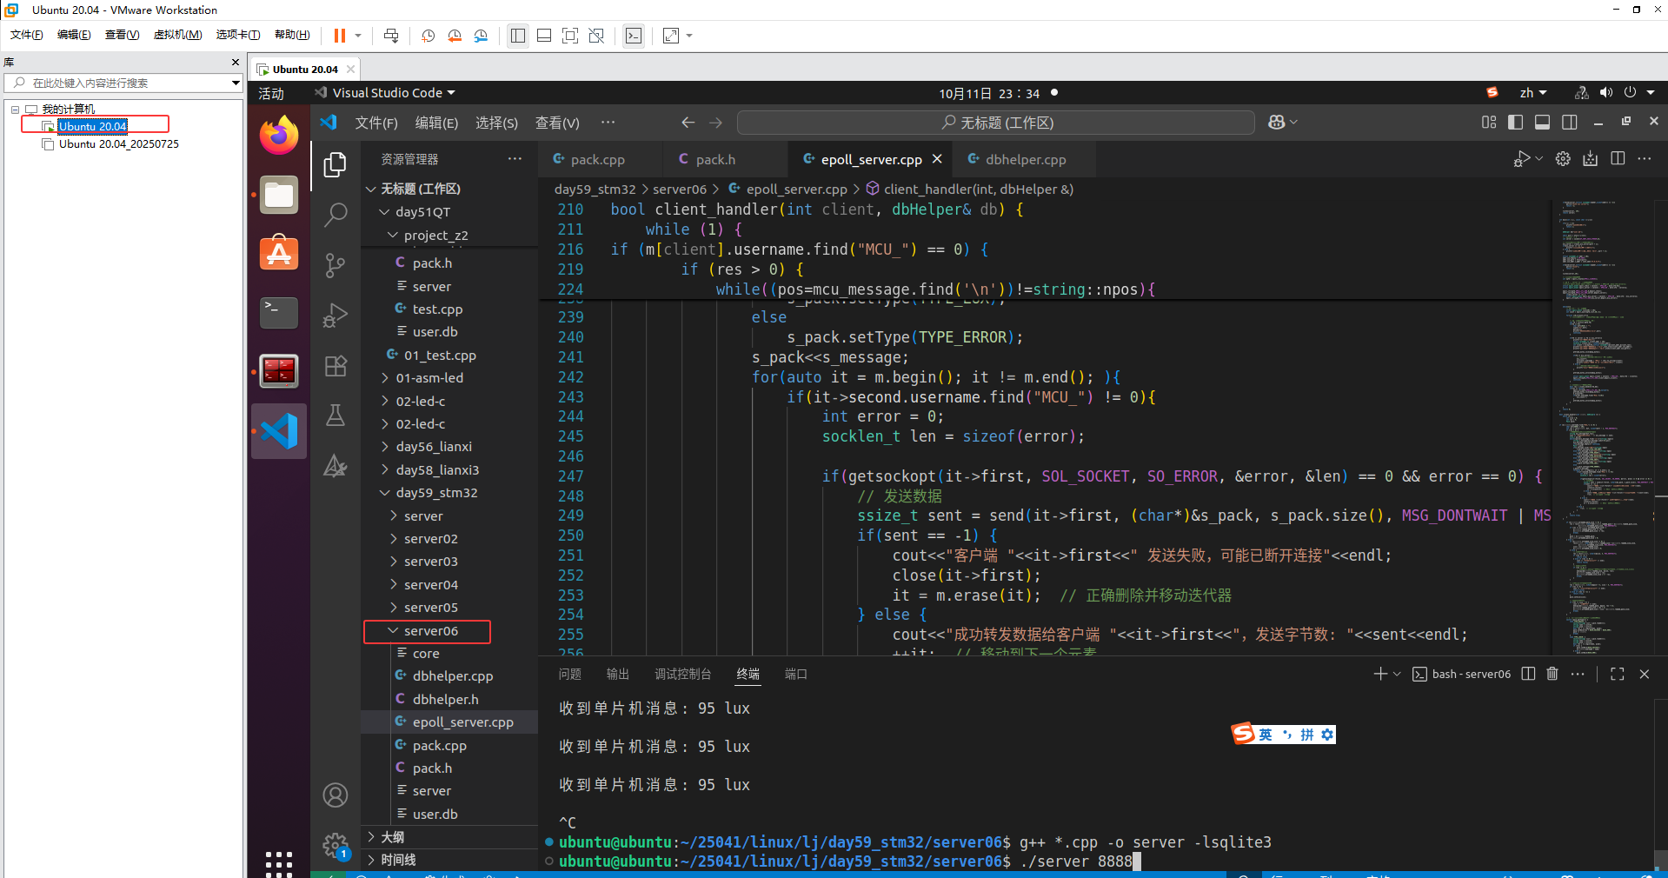Open Files from the Ubuntu dock
Screen dimensions: 1668x878
click(279, 195)
